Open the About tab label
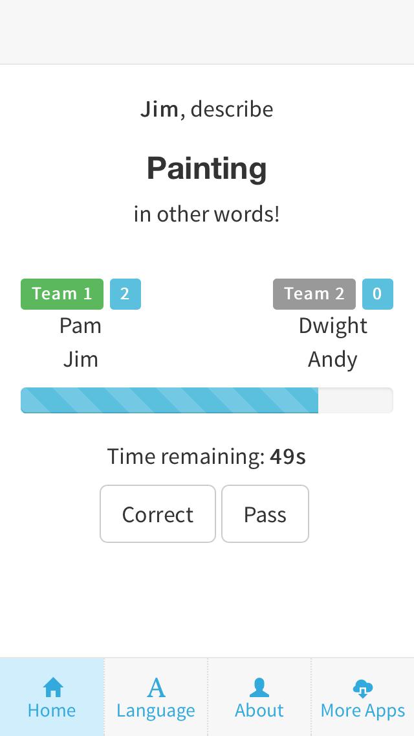The image size is (414, 736). pos(259,711)
